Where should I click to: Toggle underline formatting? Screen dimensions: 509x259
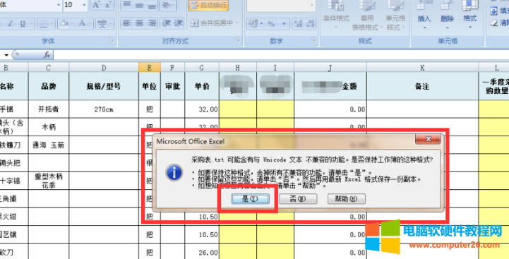[23, 23]
